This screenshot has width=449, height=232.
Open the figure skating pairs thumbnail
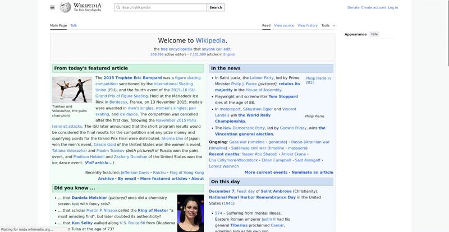pos(72,90)
